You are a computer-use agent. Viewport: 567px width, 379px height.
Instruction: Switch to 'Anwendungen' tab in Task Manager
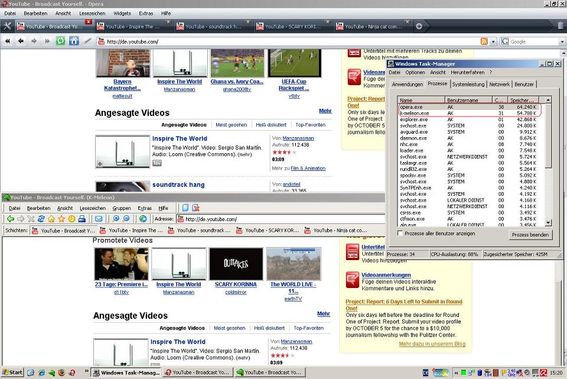407,85
